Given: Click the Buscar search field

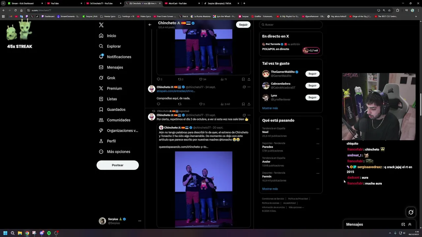Looking at the screenshot, I should (291, 25).
